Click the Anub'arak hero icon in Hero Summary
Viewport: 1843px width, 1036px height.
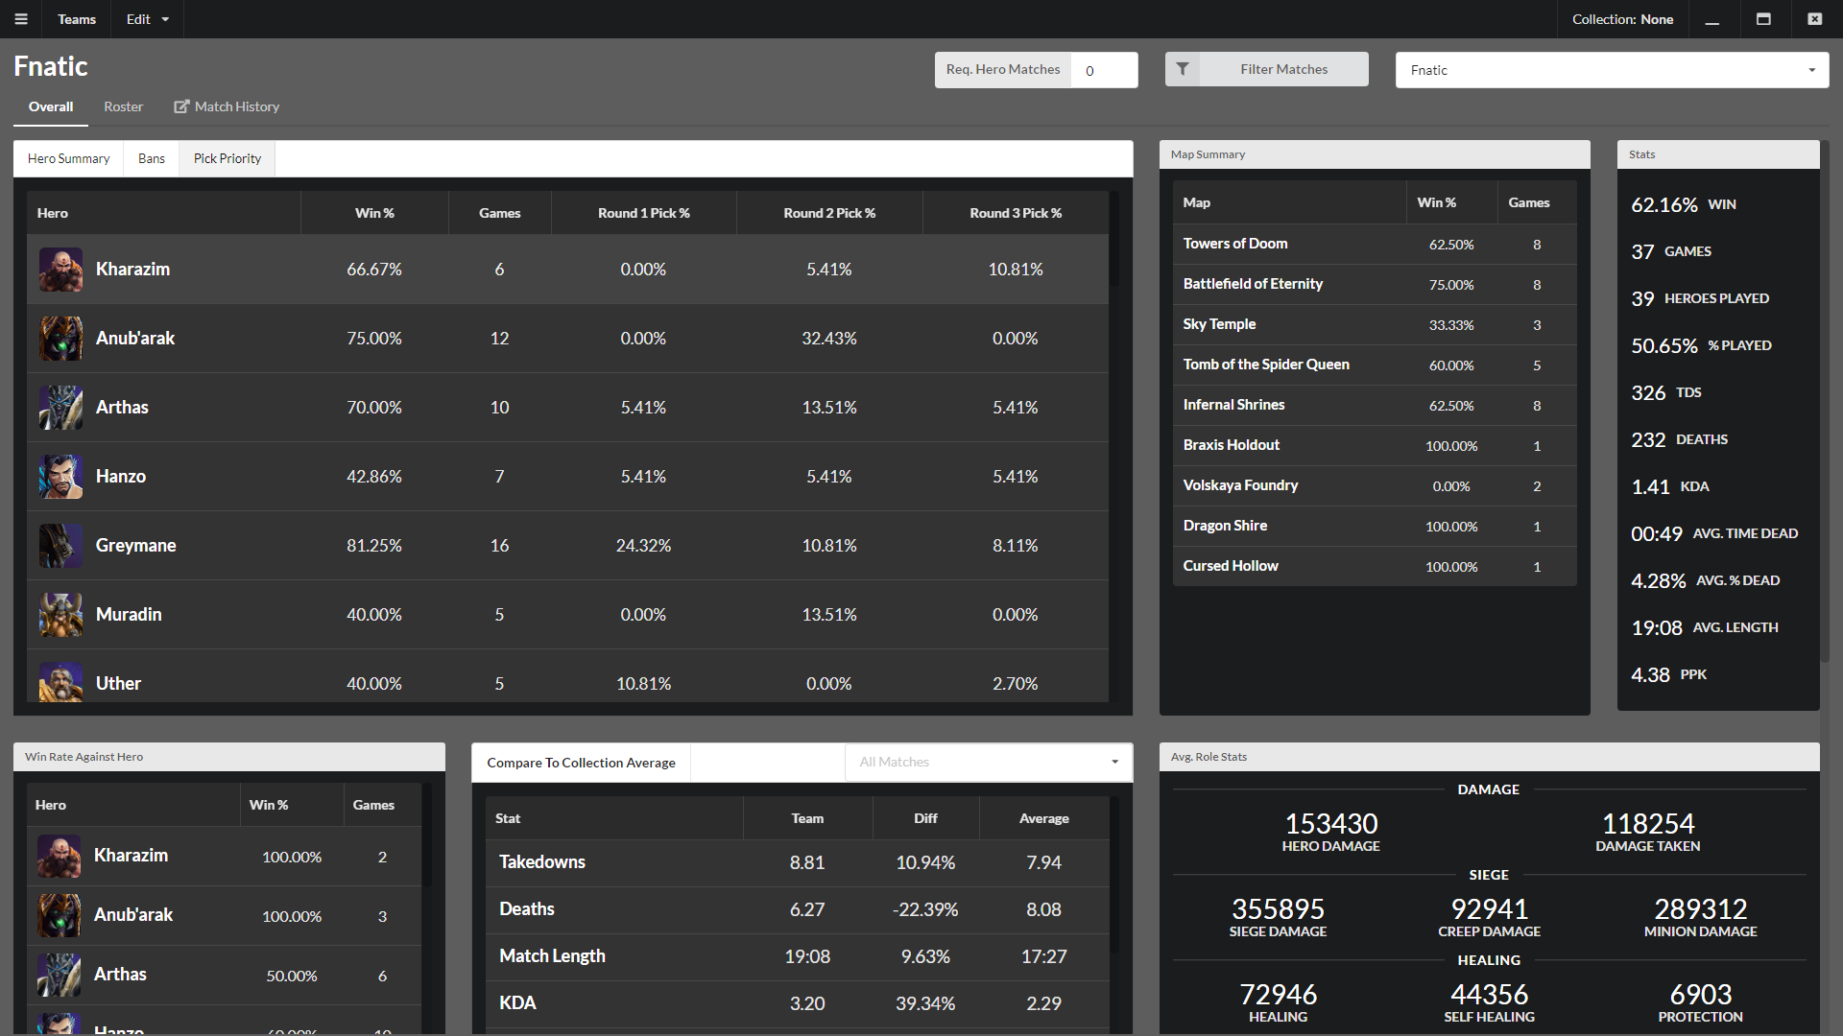[x=60, y=338]
